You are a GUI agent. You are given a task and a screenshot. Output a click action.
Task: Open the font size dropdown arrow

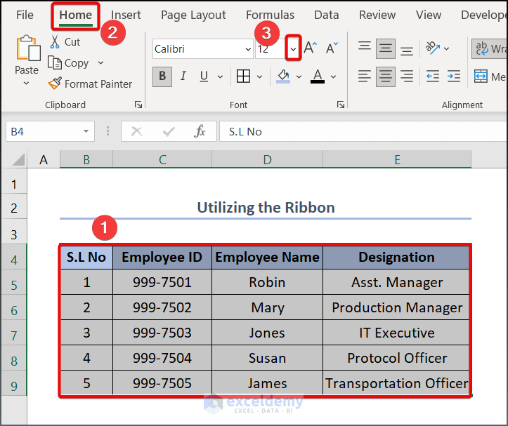click(x=293, y=49)
